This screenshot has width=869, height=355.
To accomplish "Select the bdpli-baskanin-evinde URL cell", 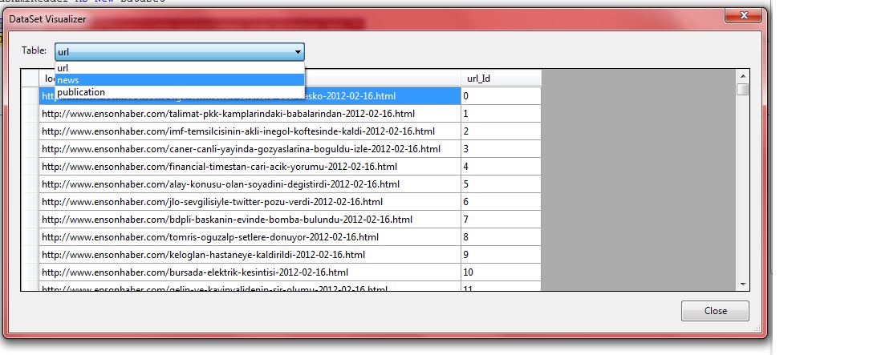I will (250, 220).
